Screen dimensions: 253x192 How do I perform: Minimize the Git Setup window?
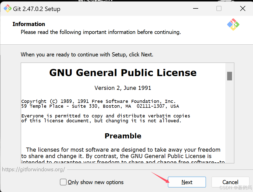(x=196, y=8)
